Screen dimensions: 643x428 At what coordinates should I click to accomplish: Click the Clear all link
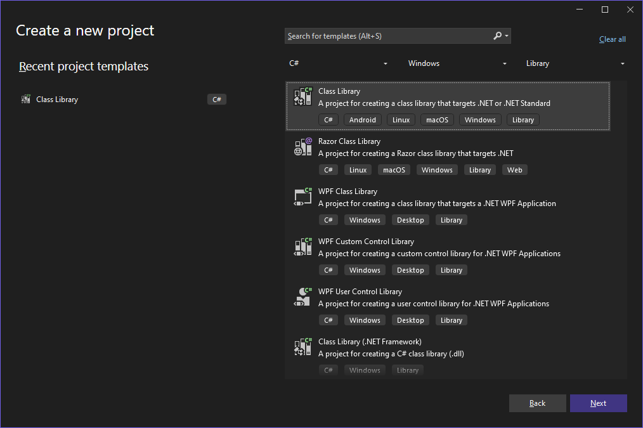(612, 39)
